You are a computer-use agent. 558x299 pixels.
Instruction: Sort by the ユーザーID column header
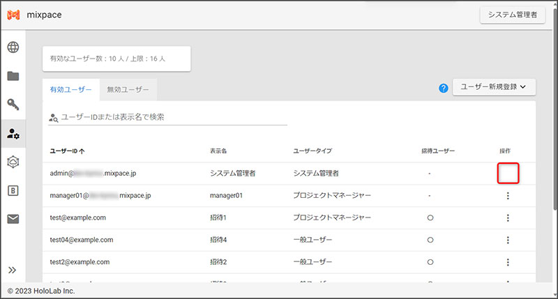point(67,151)
